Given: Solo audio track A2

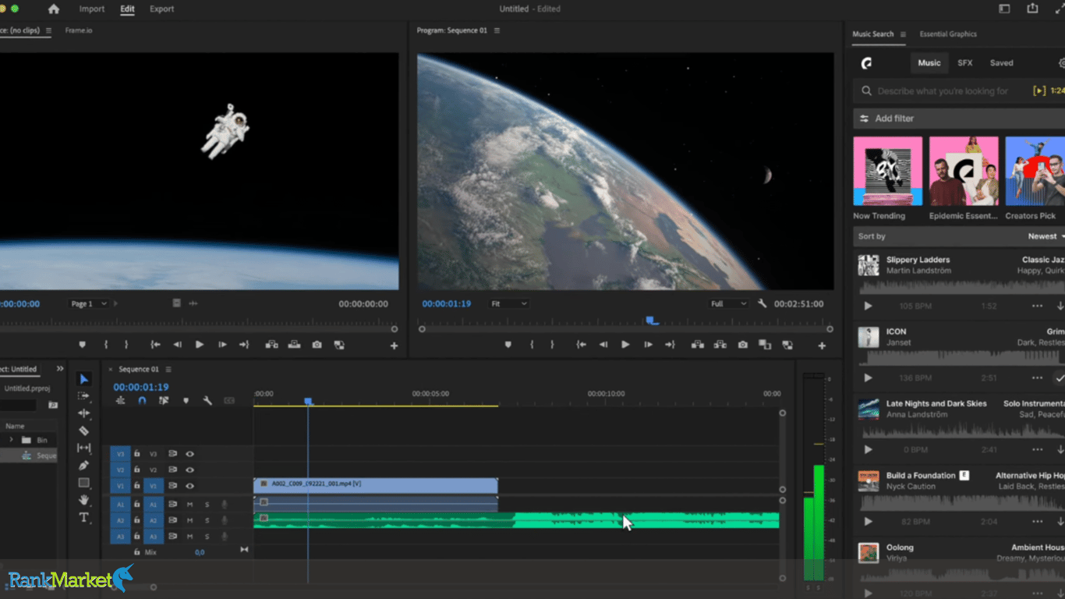Looking at the screenshot, I should click(x=207, y=520).
